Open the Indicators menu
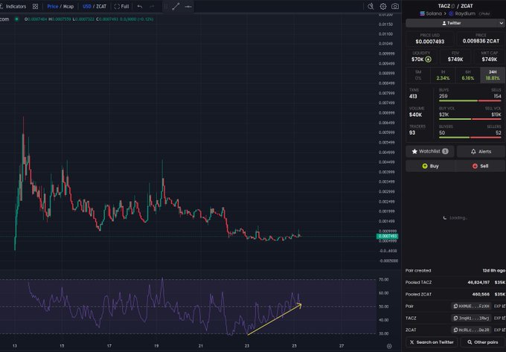This screenshot has height=352, width=506. 13,7
